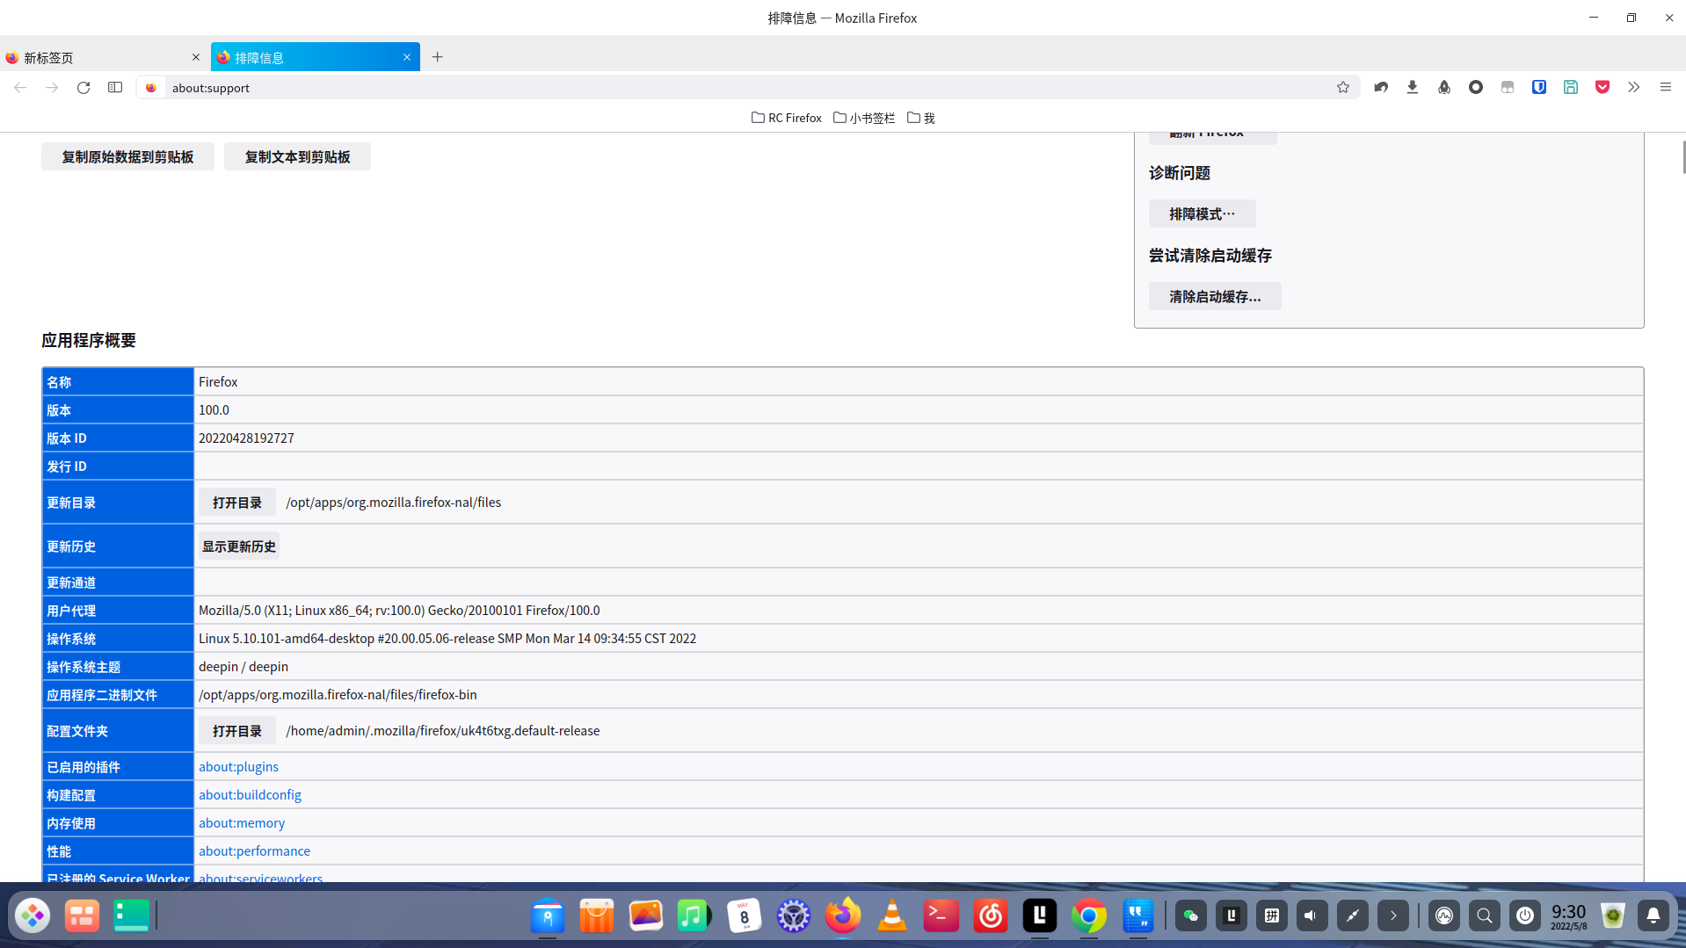Open NetEase Cloud Music dock icon
This screenshot has height=948, width=1686.
[991, 915]
